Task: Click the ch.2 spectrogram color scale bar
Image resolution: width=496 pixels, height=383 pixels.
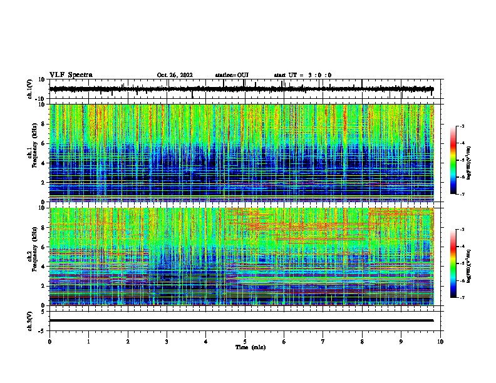Action: 453,263
